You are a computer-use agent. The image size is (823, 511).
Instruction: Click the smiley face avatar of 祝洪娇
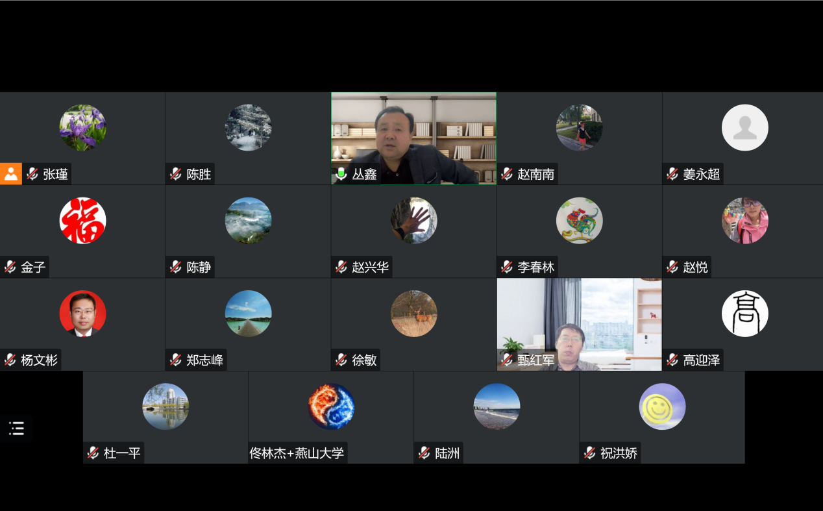[x=662, y=406]
